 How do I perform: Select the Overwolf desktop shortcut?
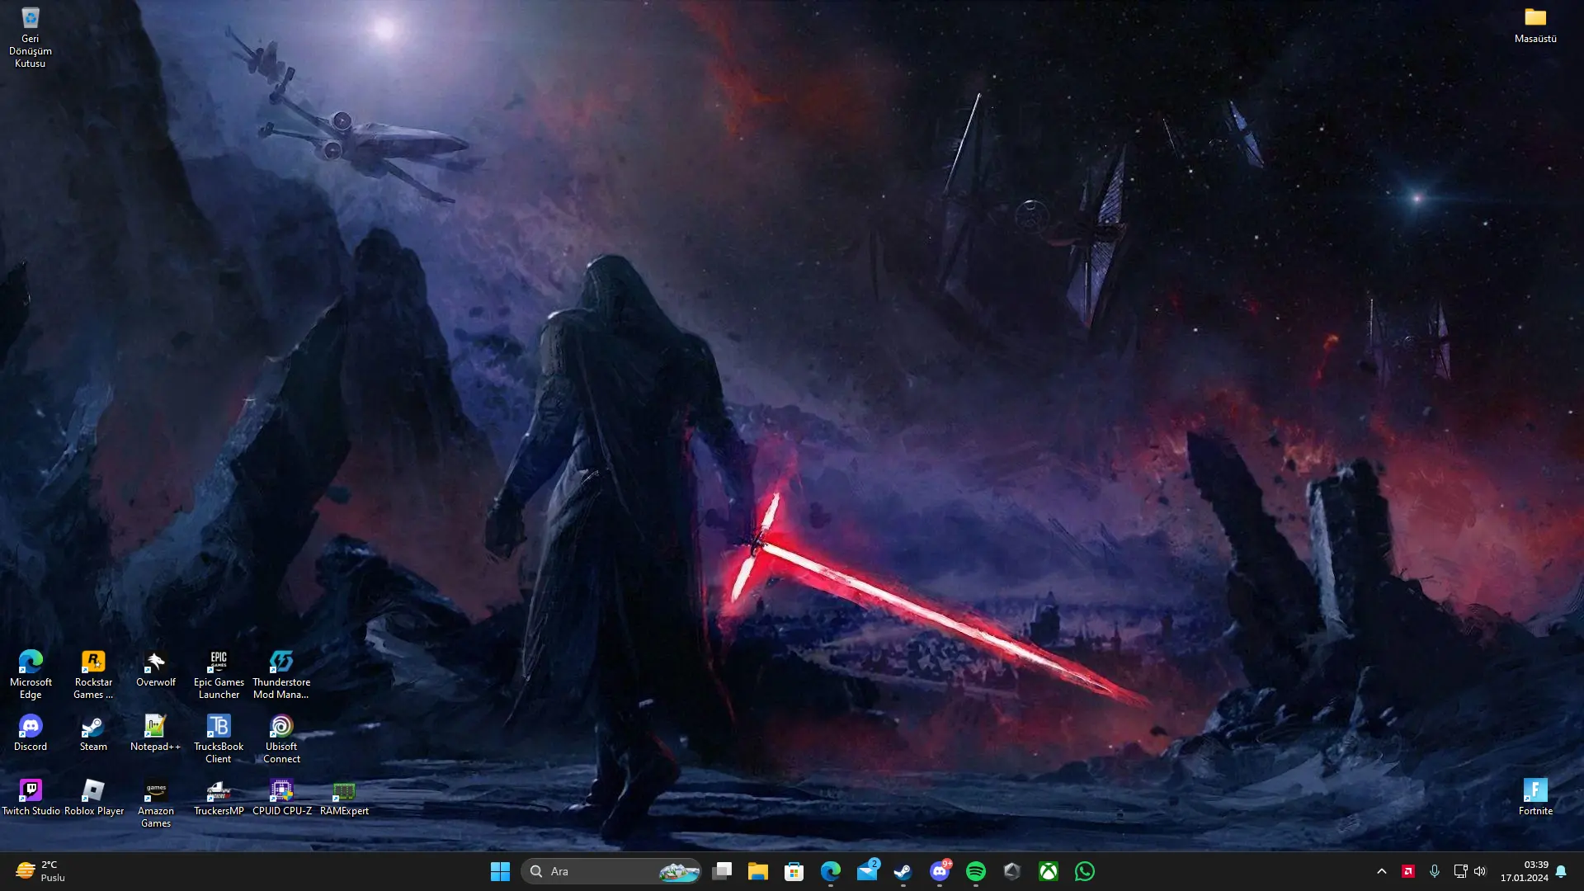click(156, 669)
